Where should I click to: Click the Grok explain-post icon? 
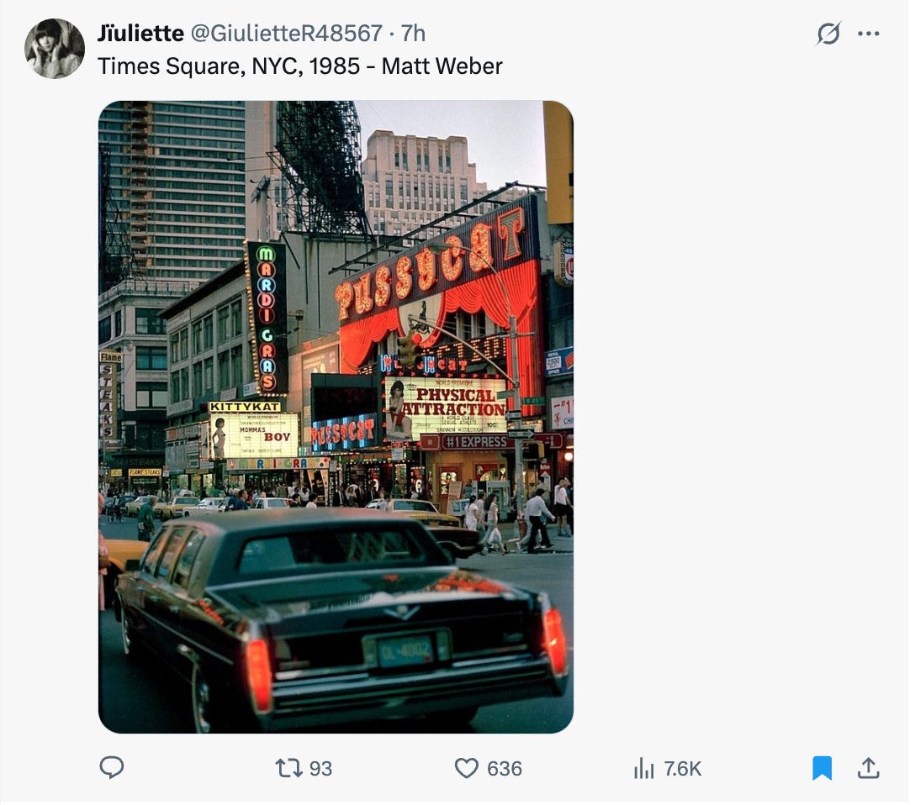pos(828,34)
